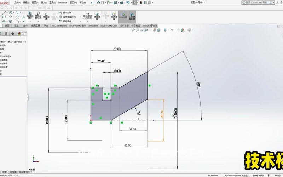This screenshot has width=283, height=177.
Task: Expand the Line tool dropdown arrow
Action: [7, 13]
